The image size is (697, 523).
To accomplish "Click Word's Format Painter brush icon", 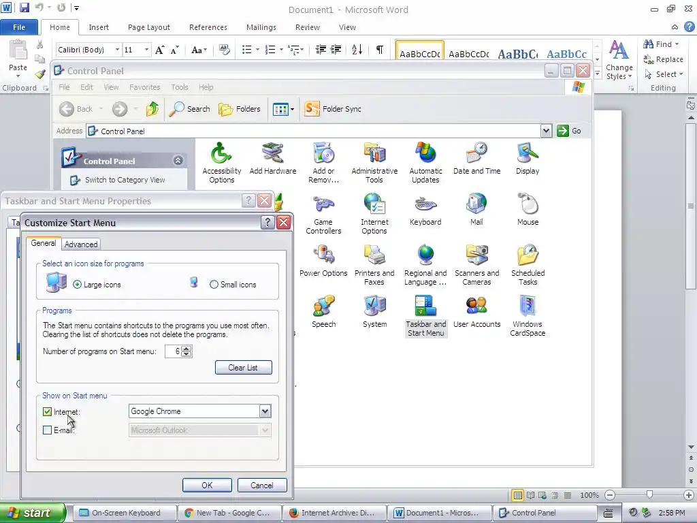I will (x=40, y=74).
